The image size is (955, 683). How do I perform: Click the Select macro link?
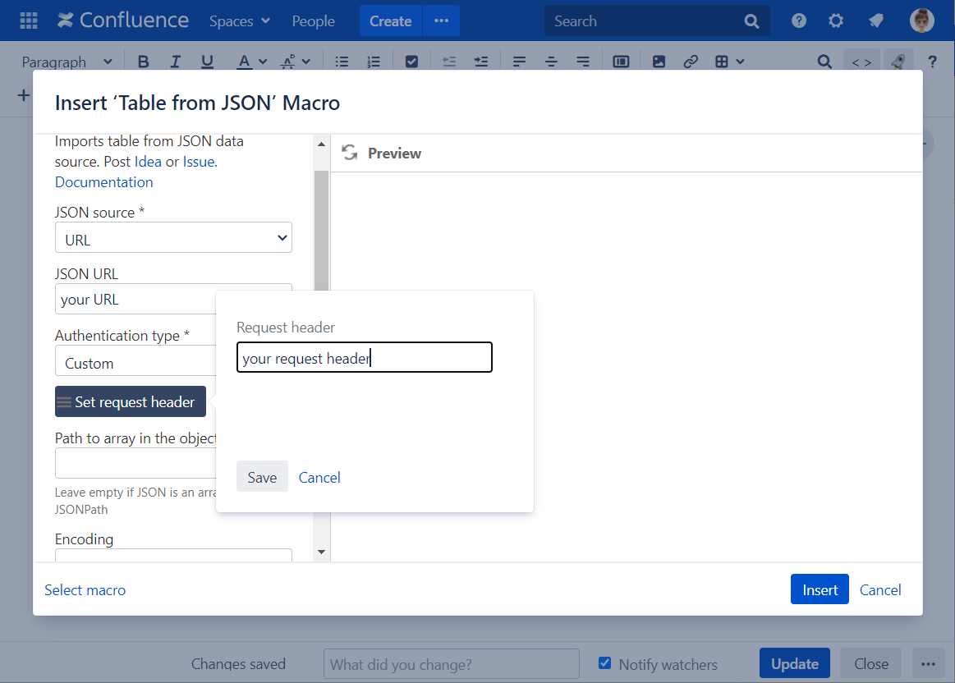click(85, 589)
